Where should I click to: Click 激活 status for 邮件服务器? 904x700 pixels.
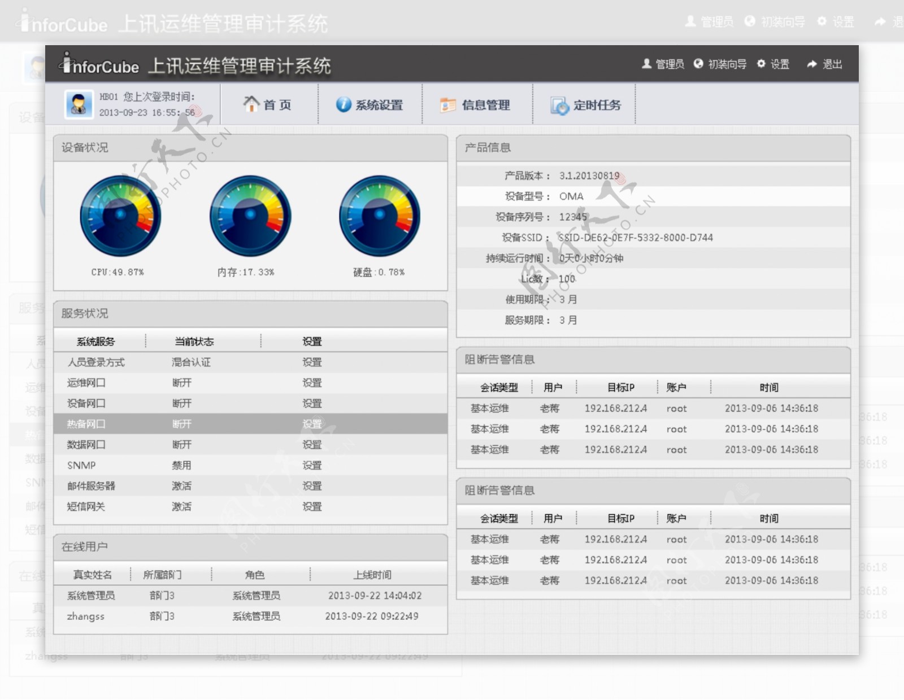pyautogui.click(x=181, y=486)
